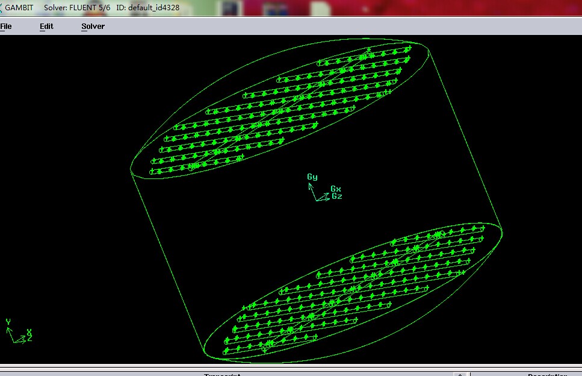This screenshot has height=376, width=582.
Task: Click the Transcript panel scroll-up arrow
Action: (x=460, y=374)
